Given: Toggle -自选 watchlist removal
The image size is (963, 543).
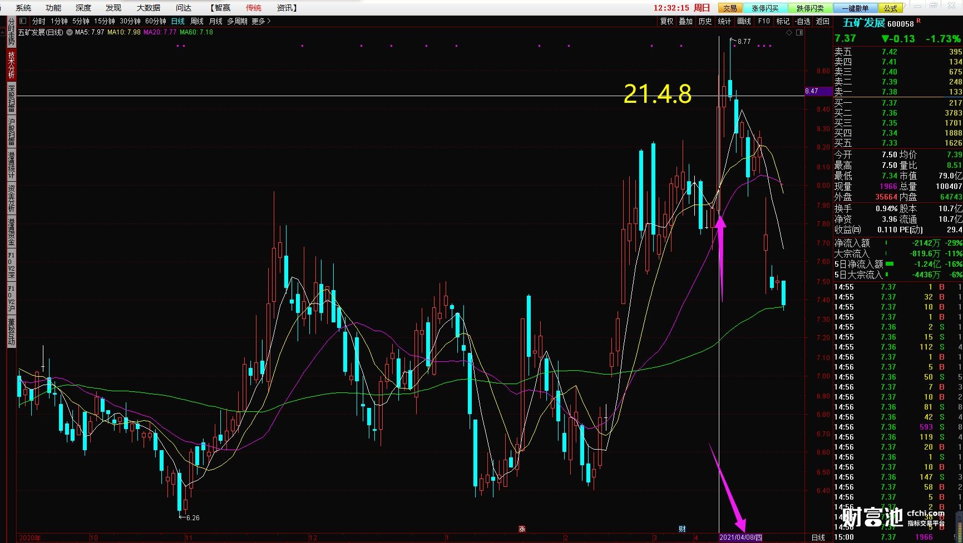Looking at the screenshot, I should coord(803,21).
